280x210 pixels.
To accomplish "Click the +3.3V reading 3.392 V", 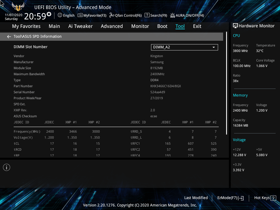I will point(238,170).
